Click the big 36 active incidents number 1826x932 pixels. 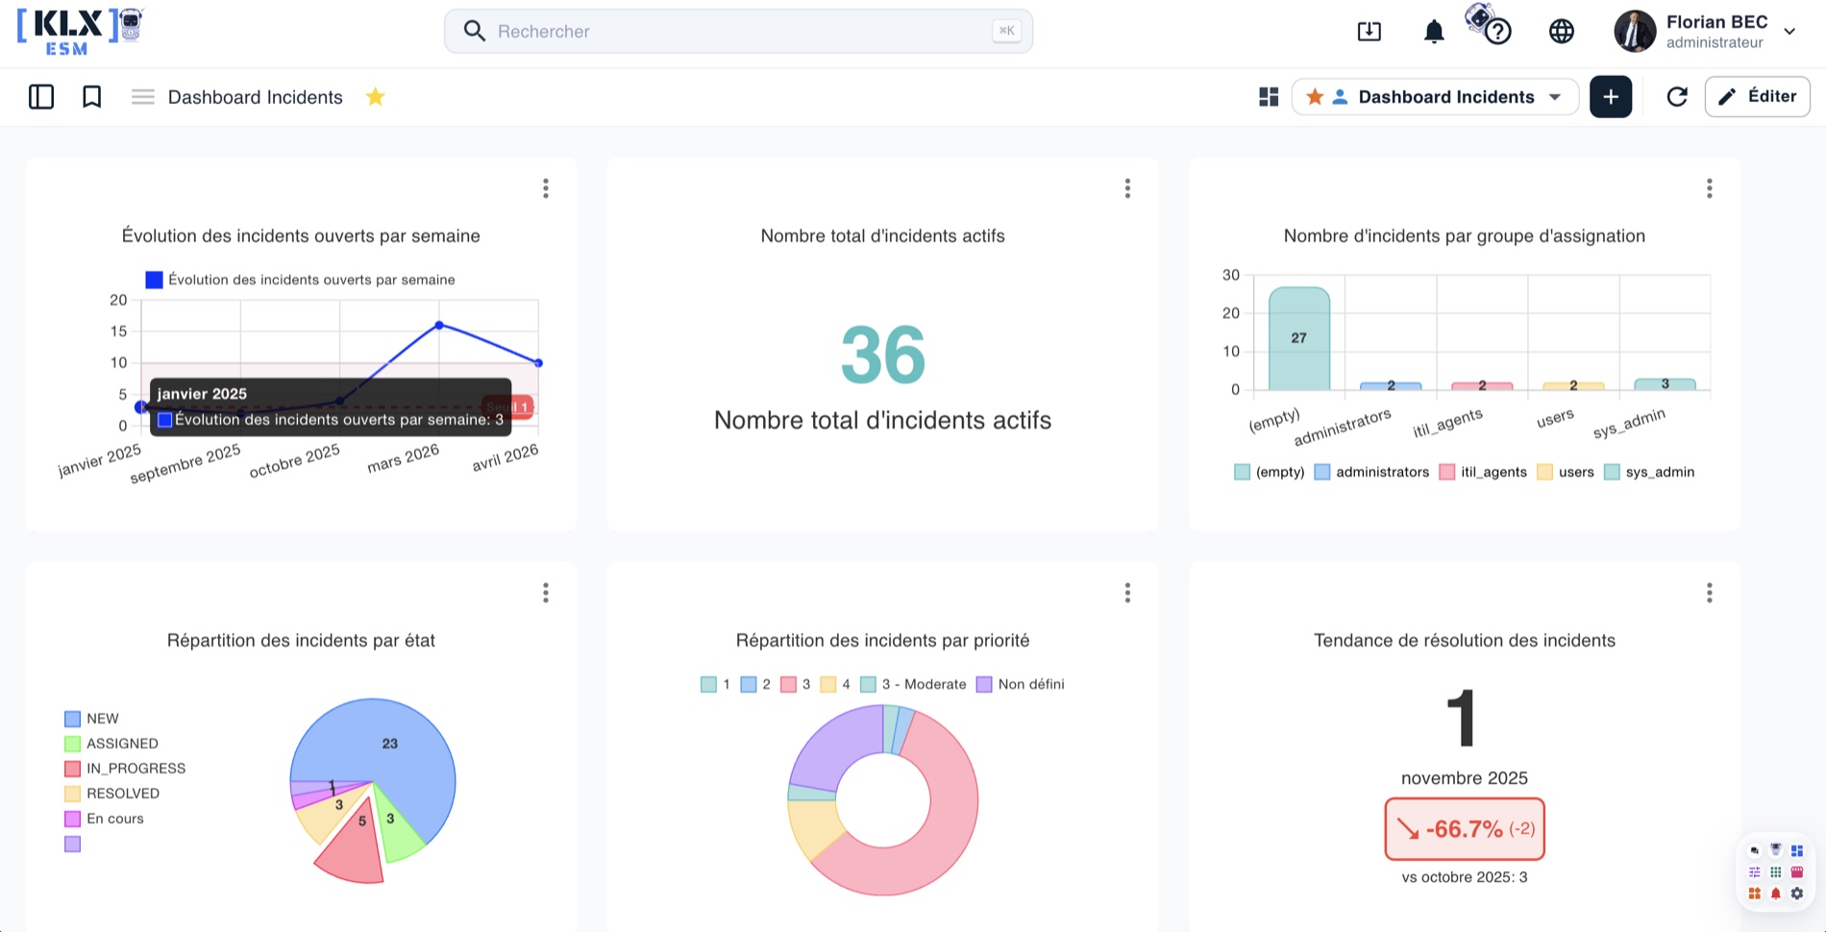(882, 355)
